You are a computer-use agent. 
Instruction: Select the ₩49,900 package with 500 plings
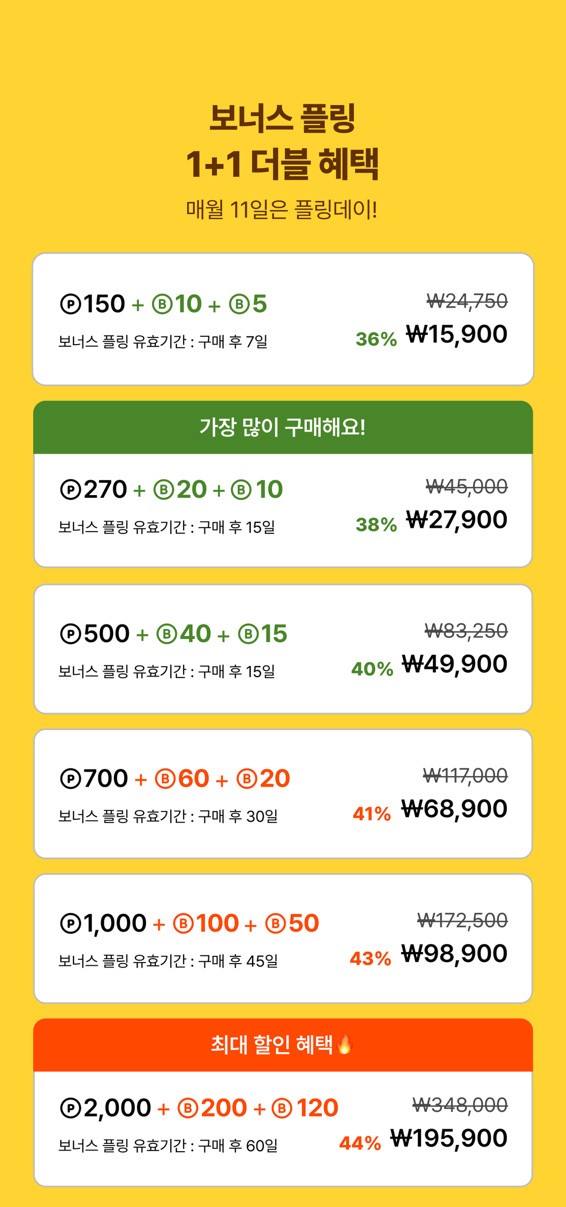283,649
